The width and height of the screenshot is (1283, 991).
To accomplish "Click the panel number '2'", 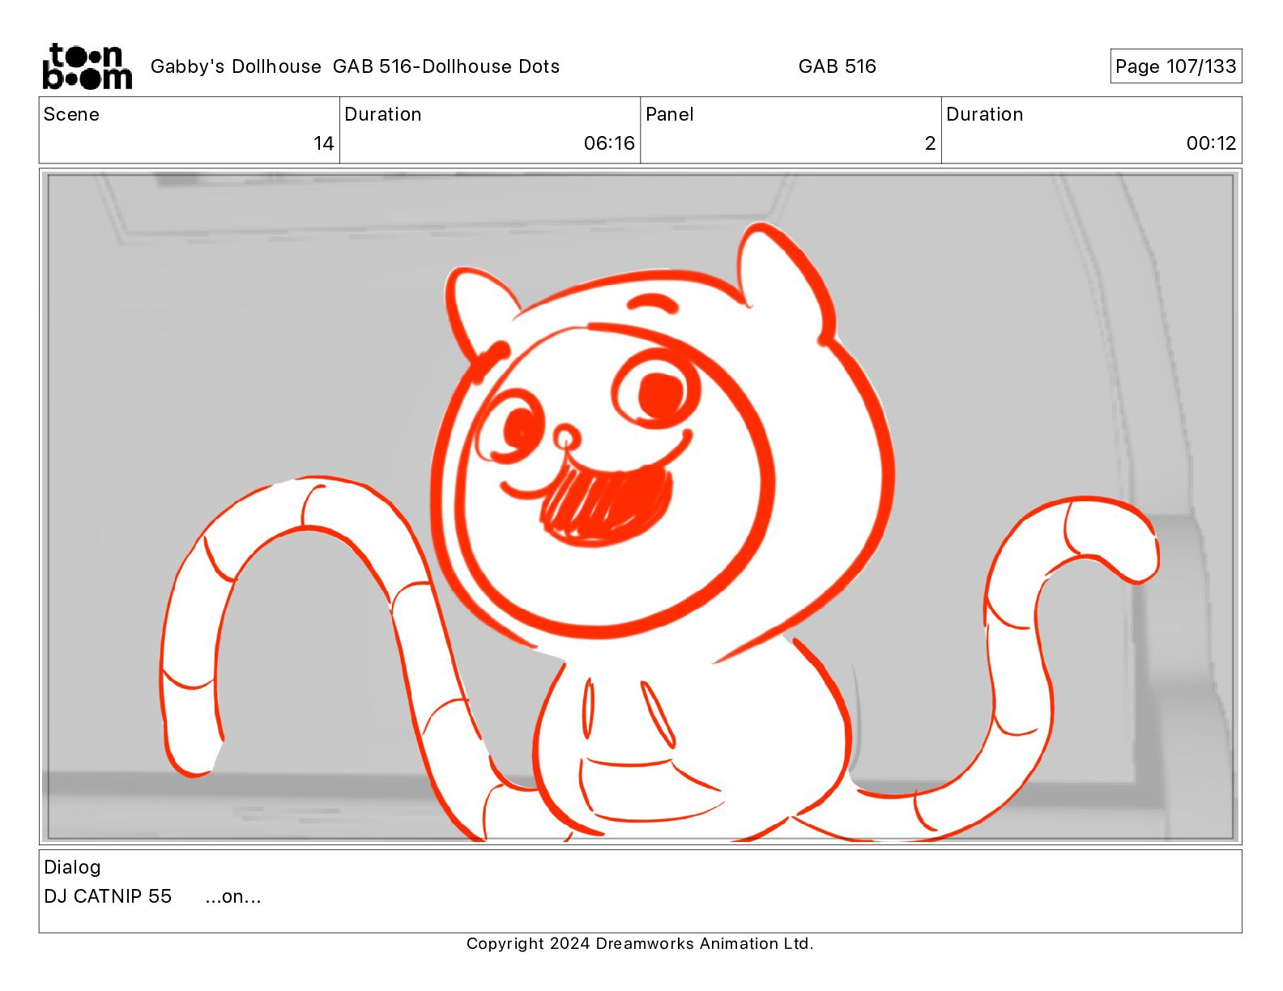I will [x=930, y=143].
